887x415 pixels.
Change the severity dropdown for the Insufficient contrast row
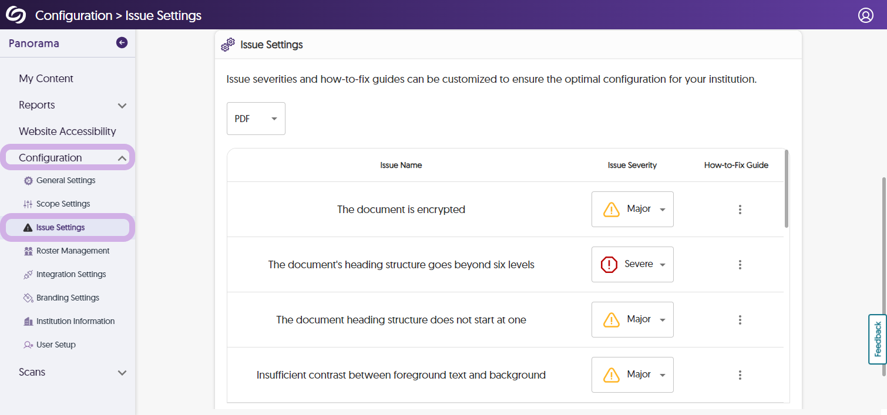(633, 375)
